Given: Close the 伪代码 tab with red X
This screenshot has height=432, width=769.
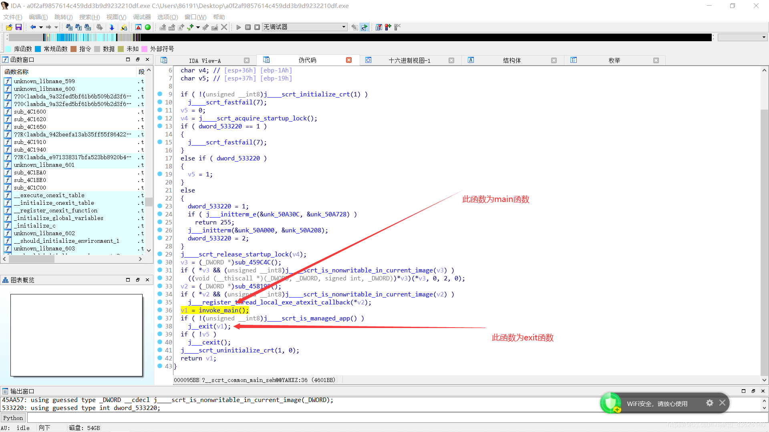Looking at the screenshot, I should 349,60.
